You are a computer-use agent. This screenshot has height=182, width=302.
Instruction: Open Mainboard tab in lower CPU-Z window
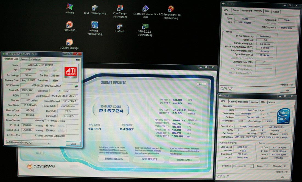click(243, 102)
